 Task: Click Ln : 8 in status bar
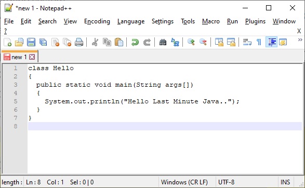[33, 182]
